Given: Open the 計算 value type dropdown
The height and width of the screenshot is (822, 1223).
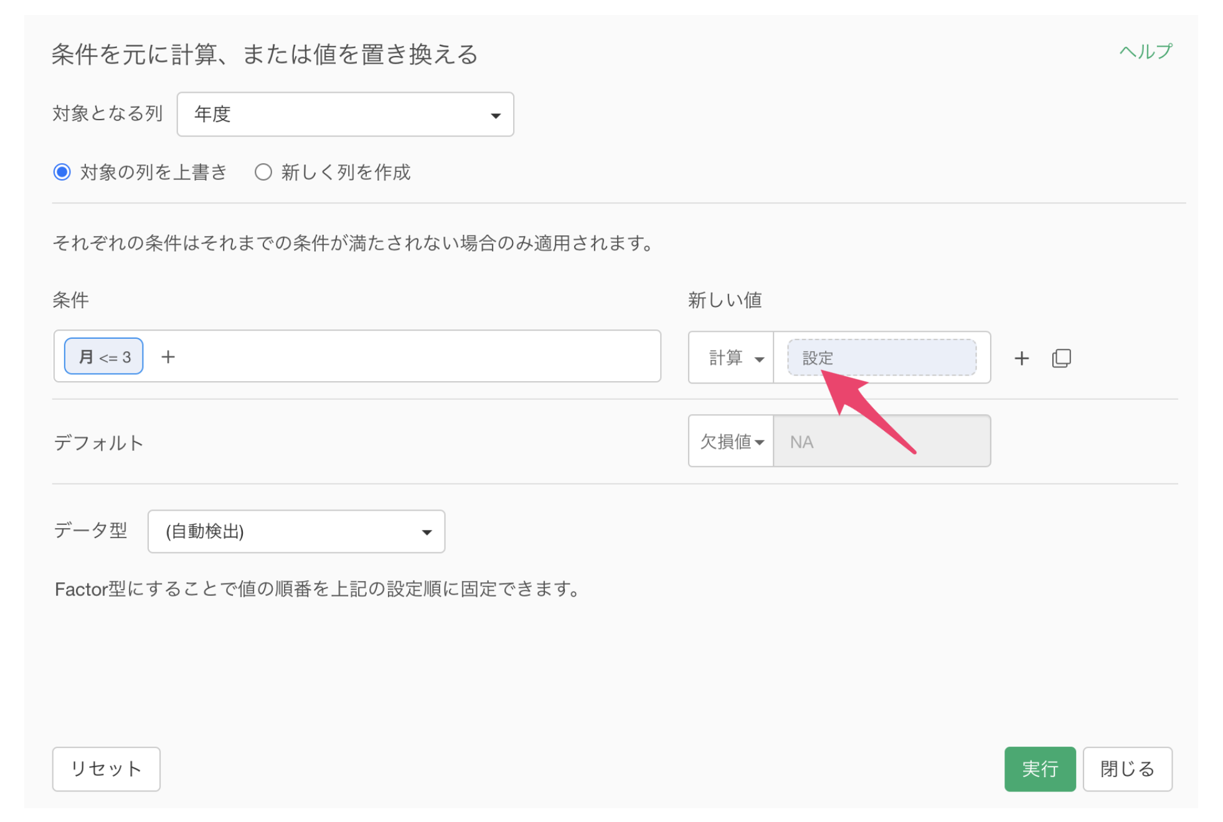Looking at the screenshot, I should 731,358.
